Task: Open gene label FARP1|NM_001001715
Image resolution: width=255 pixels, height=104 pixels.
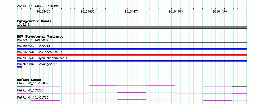Action: pos(33,97)
